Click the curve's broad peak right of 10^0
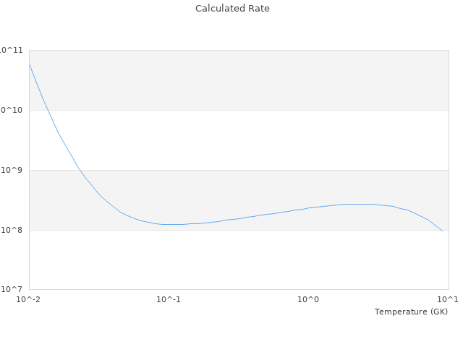Screen dimensions: 463x347 pyautogui.click(x=358, y=204)
